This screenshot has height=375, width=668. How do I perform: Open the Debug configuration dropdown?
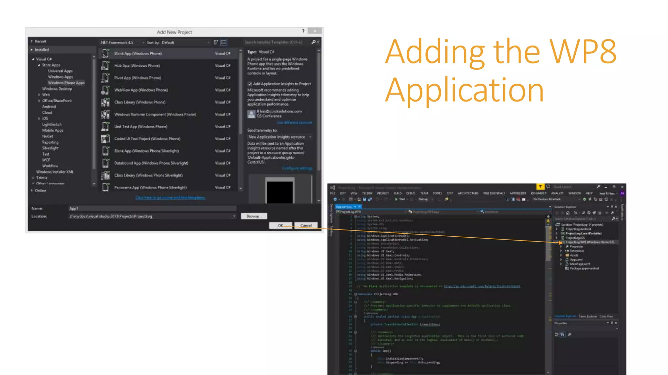(426, 199)
